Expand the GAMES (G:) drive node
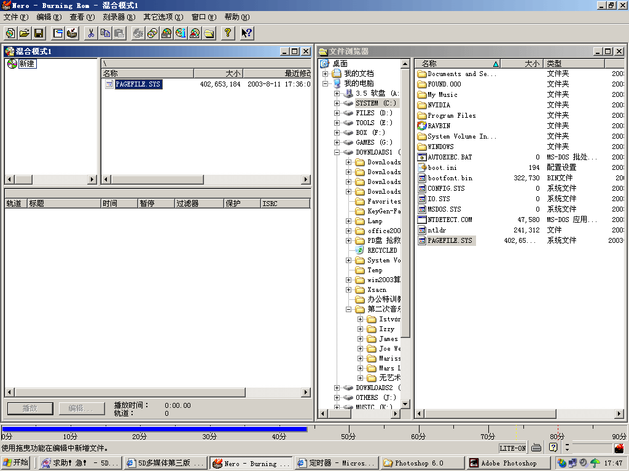This screenshot has width=629, height=471. (337, 142)
